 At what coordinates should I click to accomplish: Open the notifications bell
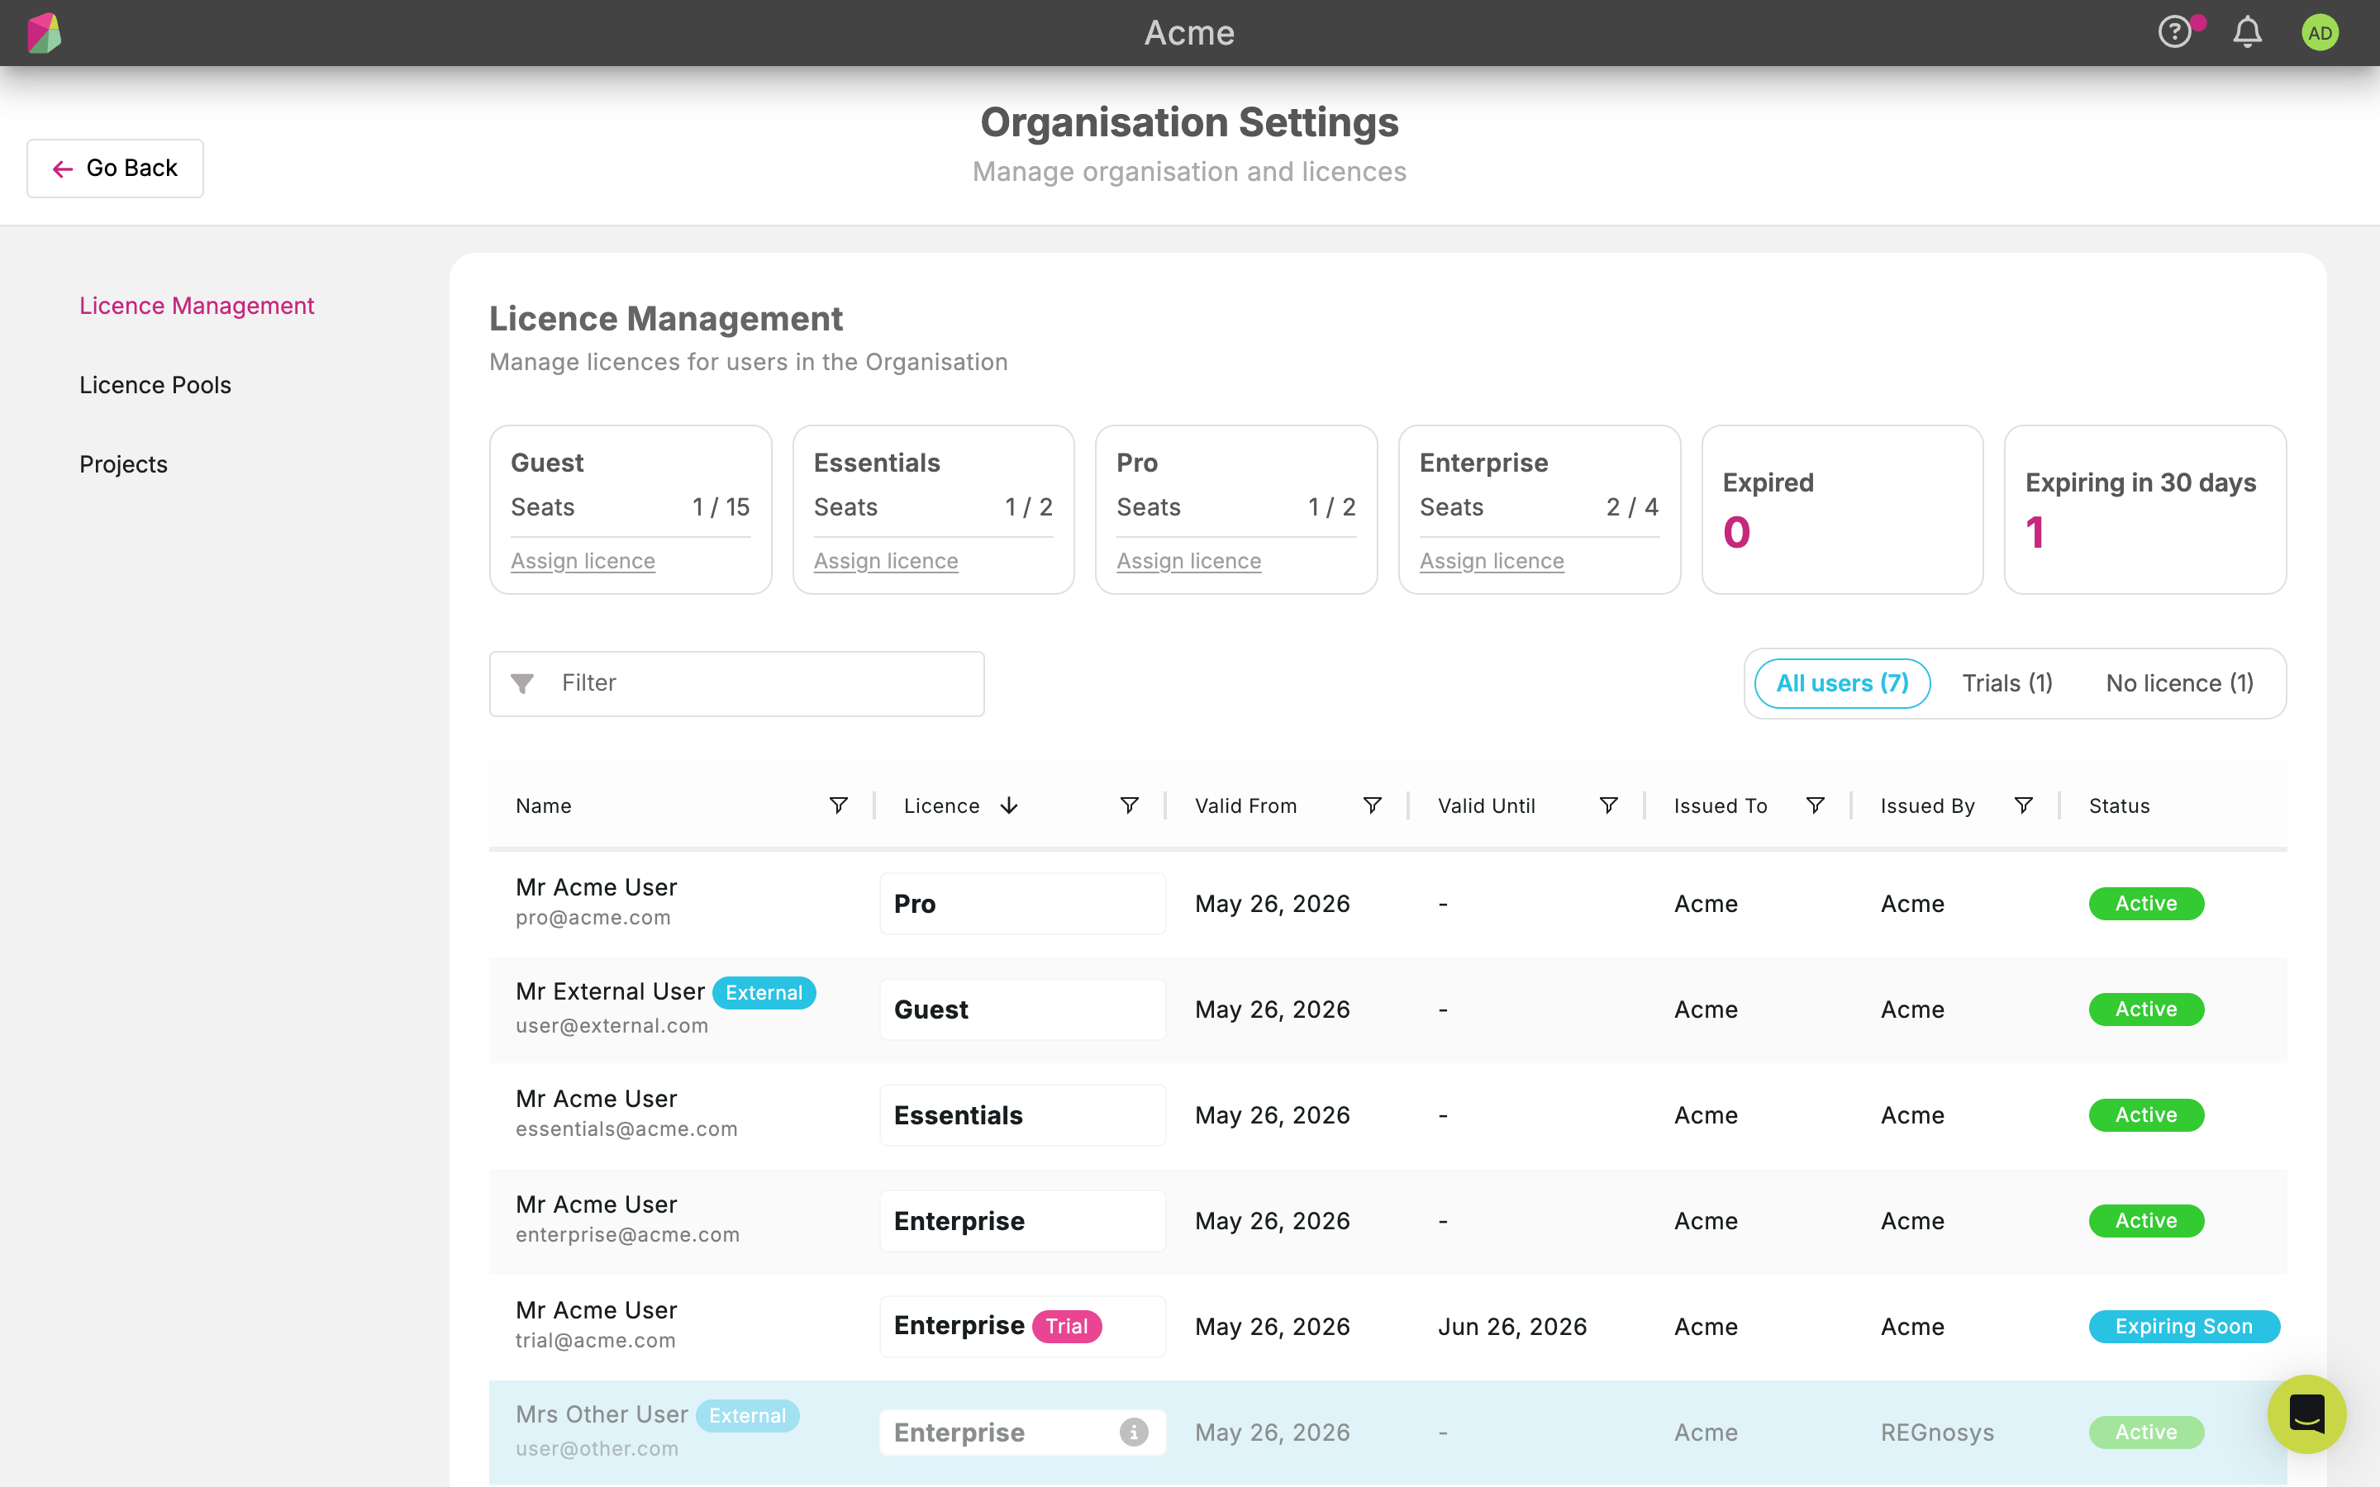coord(2247,32)
